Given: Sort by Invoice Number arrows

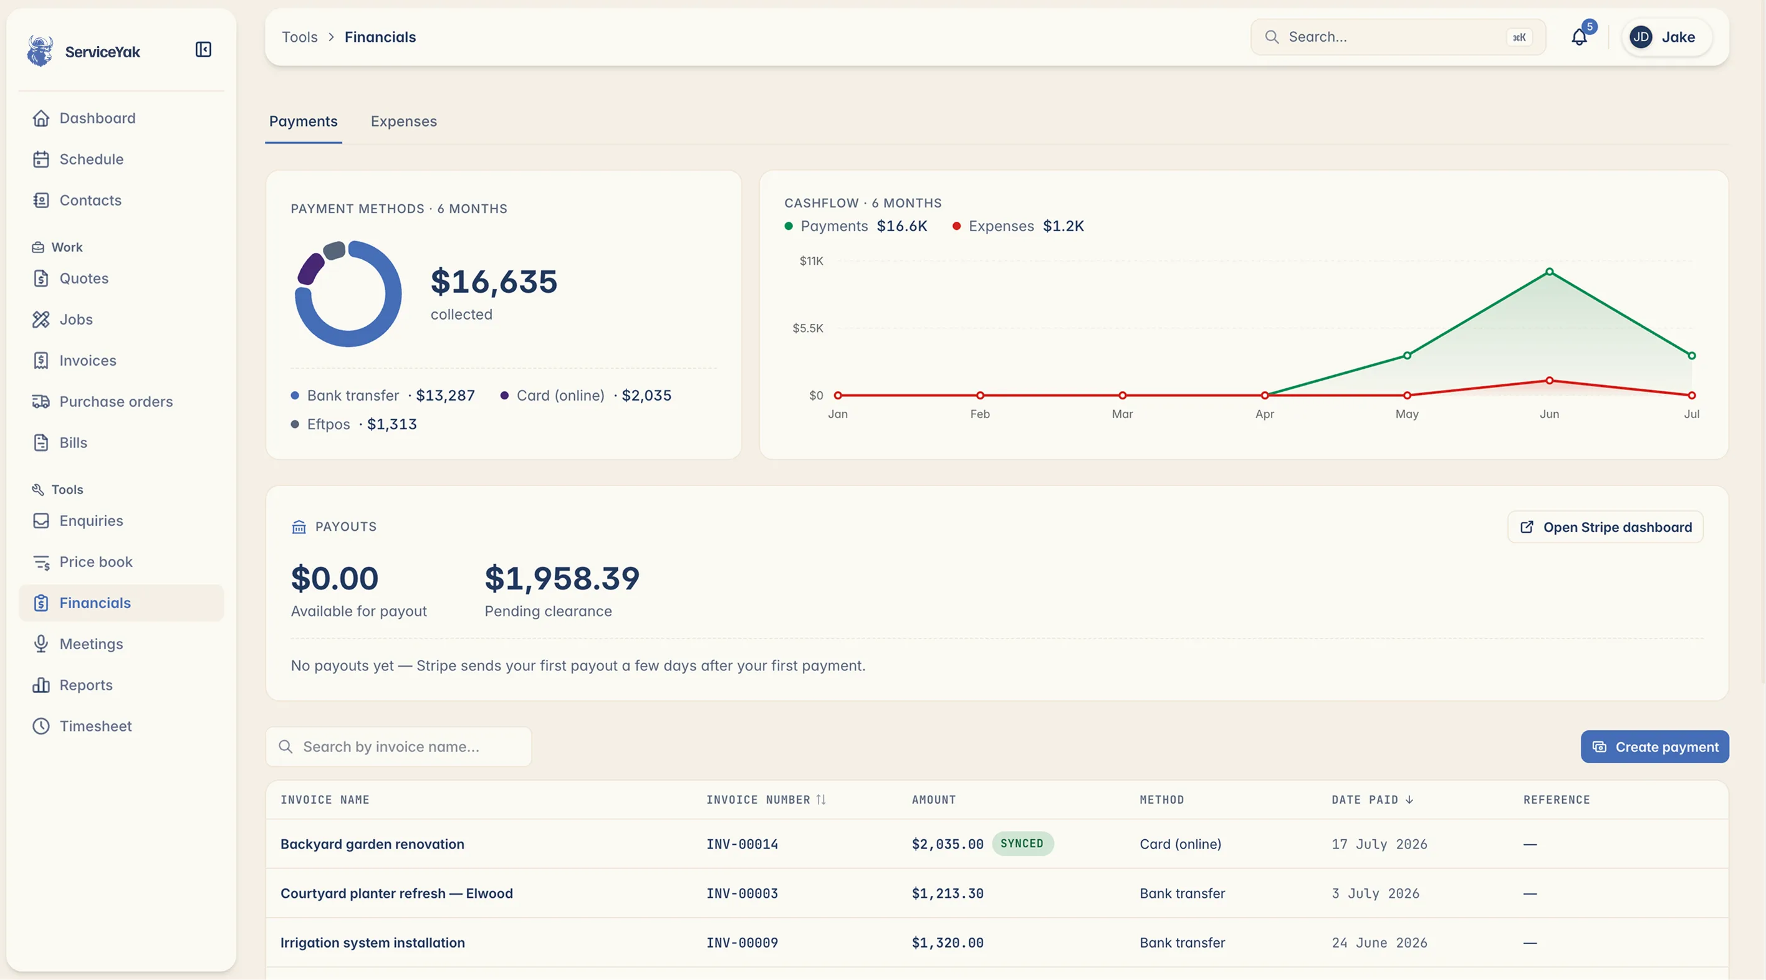Looking at the screenshot, I should 820,800.
